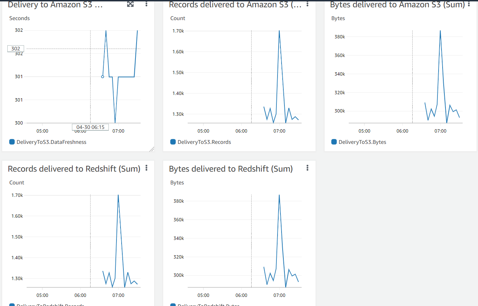Click the 1.50k axis value in the S3 records chart
Viewport: 478px width, 306px height.
[x=178, y=73]
